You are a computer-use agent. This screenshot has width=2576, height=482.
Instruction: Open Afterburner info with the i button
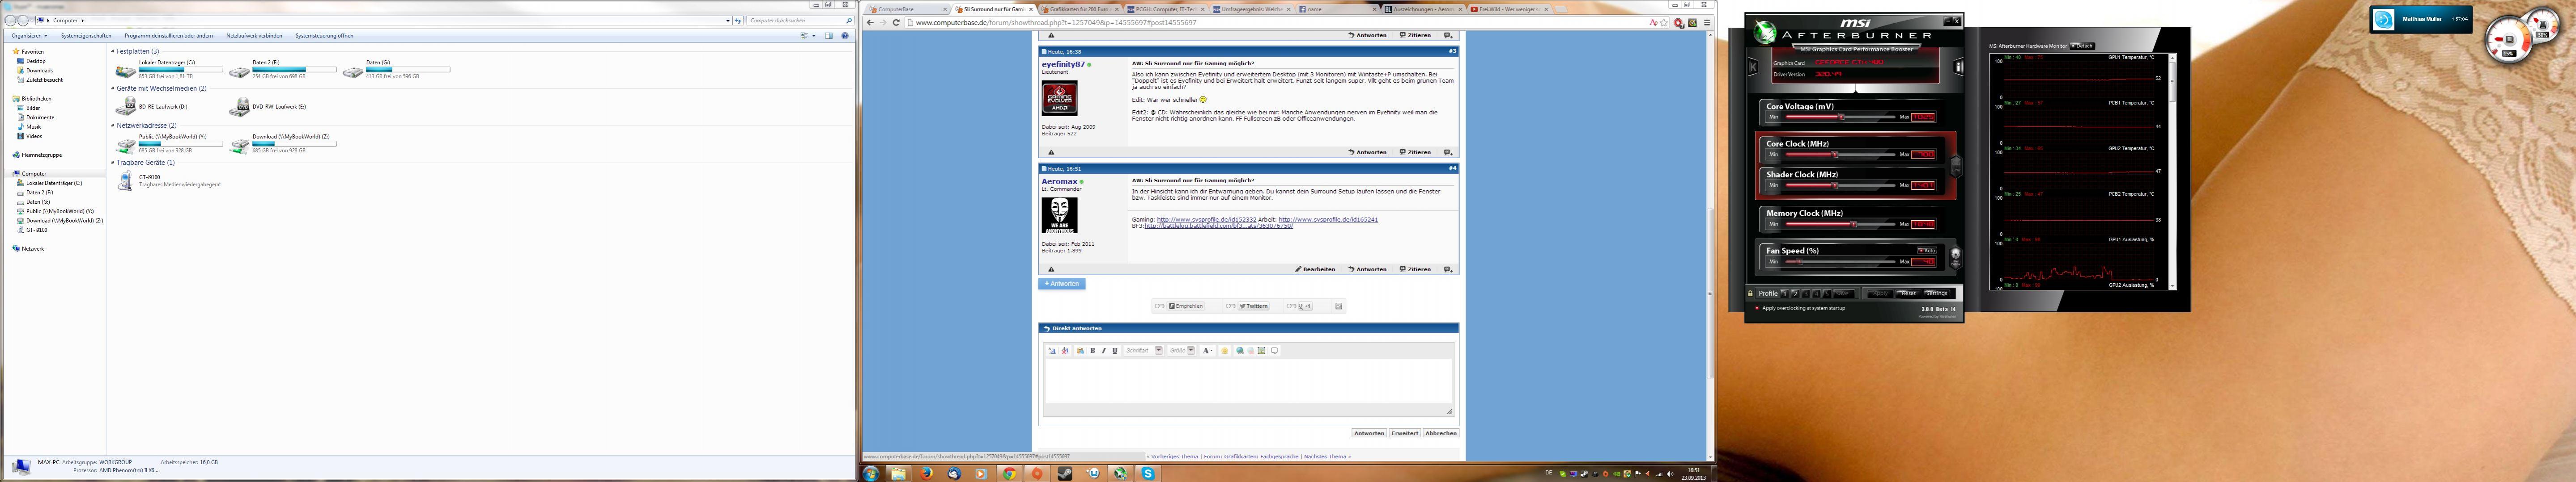[1958, 67]
